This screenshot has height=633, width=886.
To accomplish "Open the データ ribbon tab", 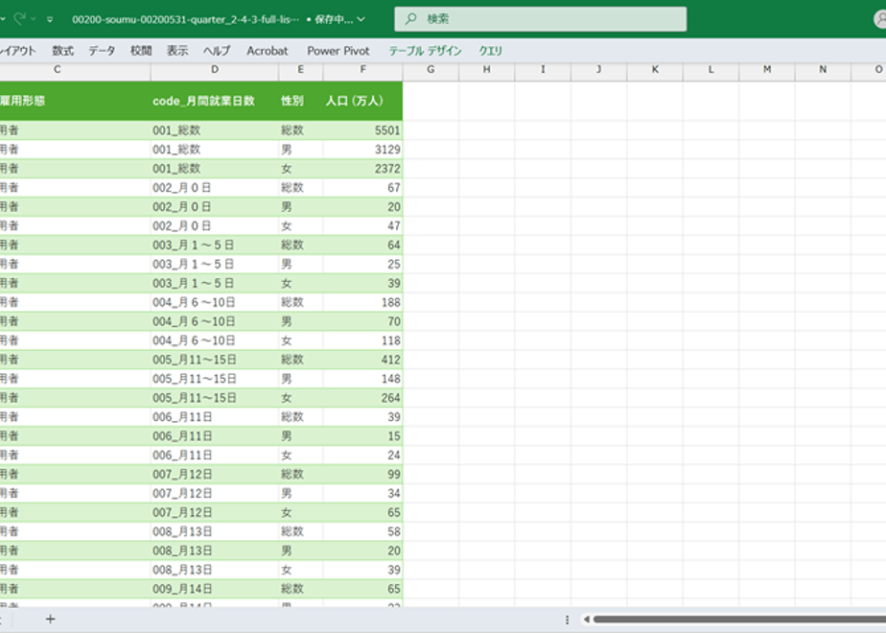I will (x=102, y=51).
